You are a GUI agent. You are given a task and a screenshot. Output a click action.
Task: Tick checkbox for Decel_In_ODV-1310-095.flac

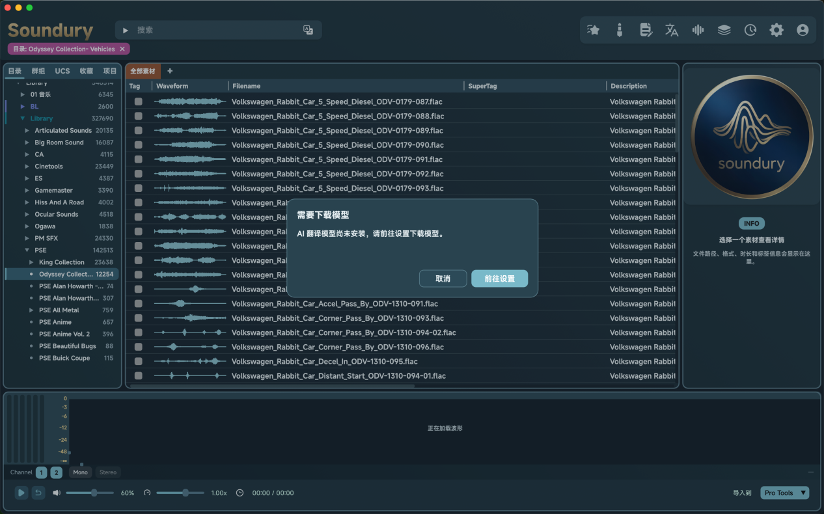click(138, 361)
